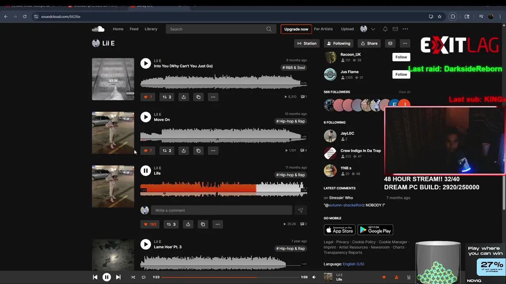Click the profile Share button
This screenshot has height=284, width=506.
(369, 43)
